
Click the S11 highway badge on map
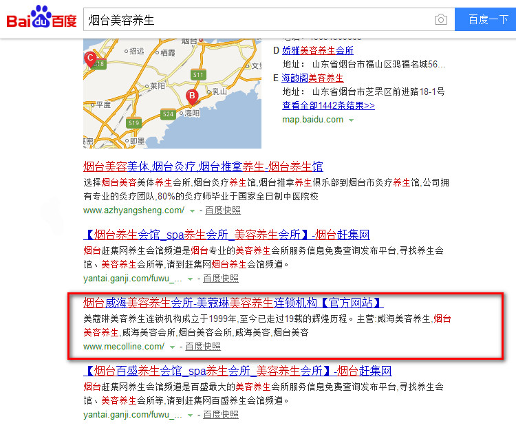[198, 75]
